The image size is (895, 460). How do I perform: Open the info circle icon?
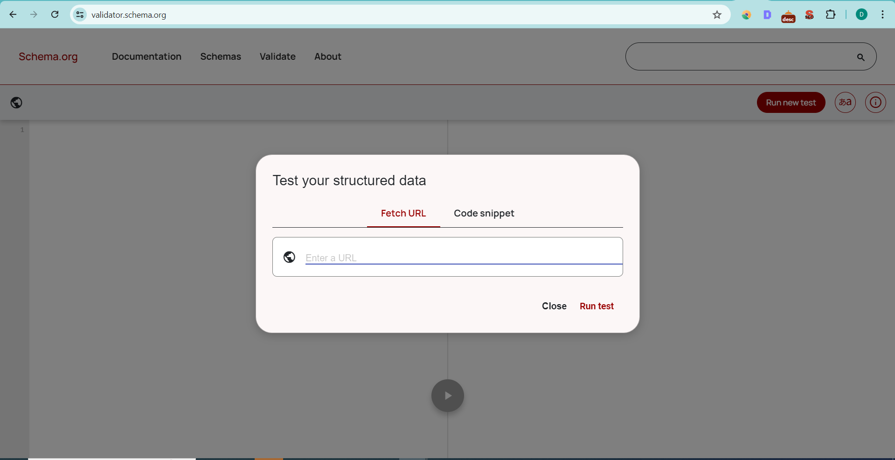coord(875,102)
